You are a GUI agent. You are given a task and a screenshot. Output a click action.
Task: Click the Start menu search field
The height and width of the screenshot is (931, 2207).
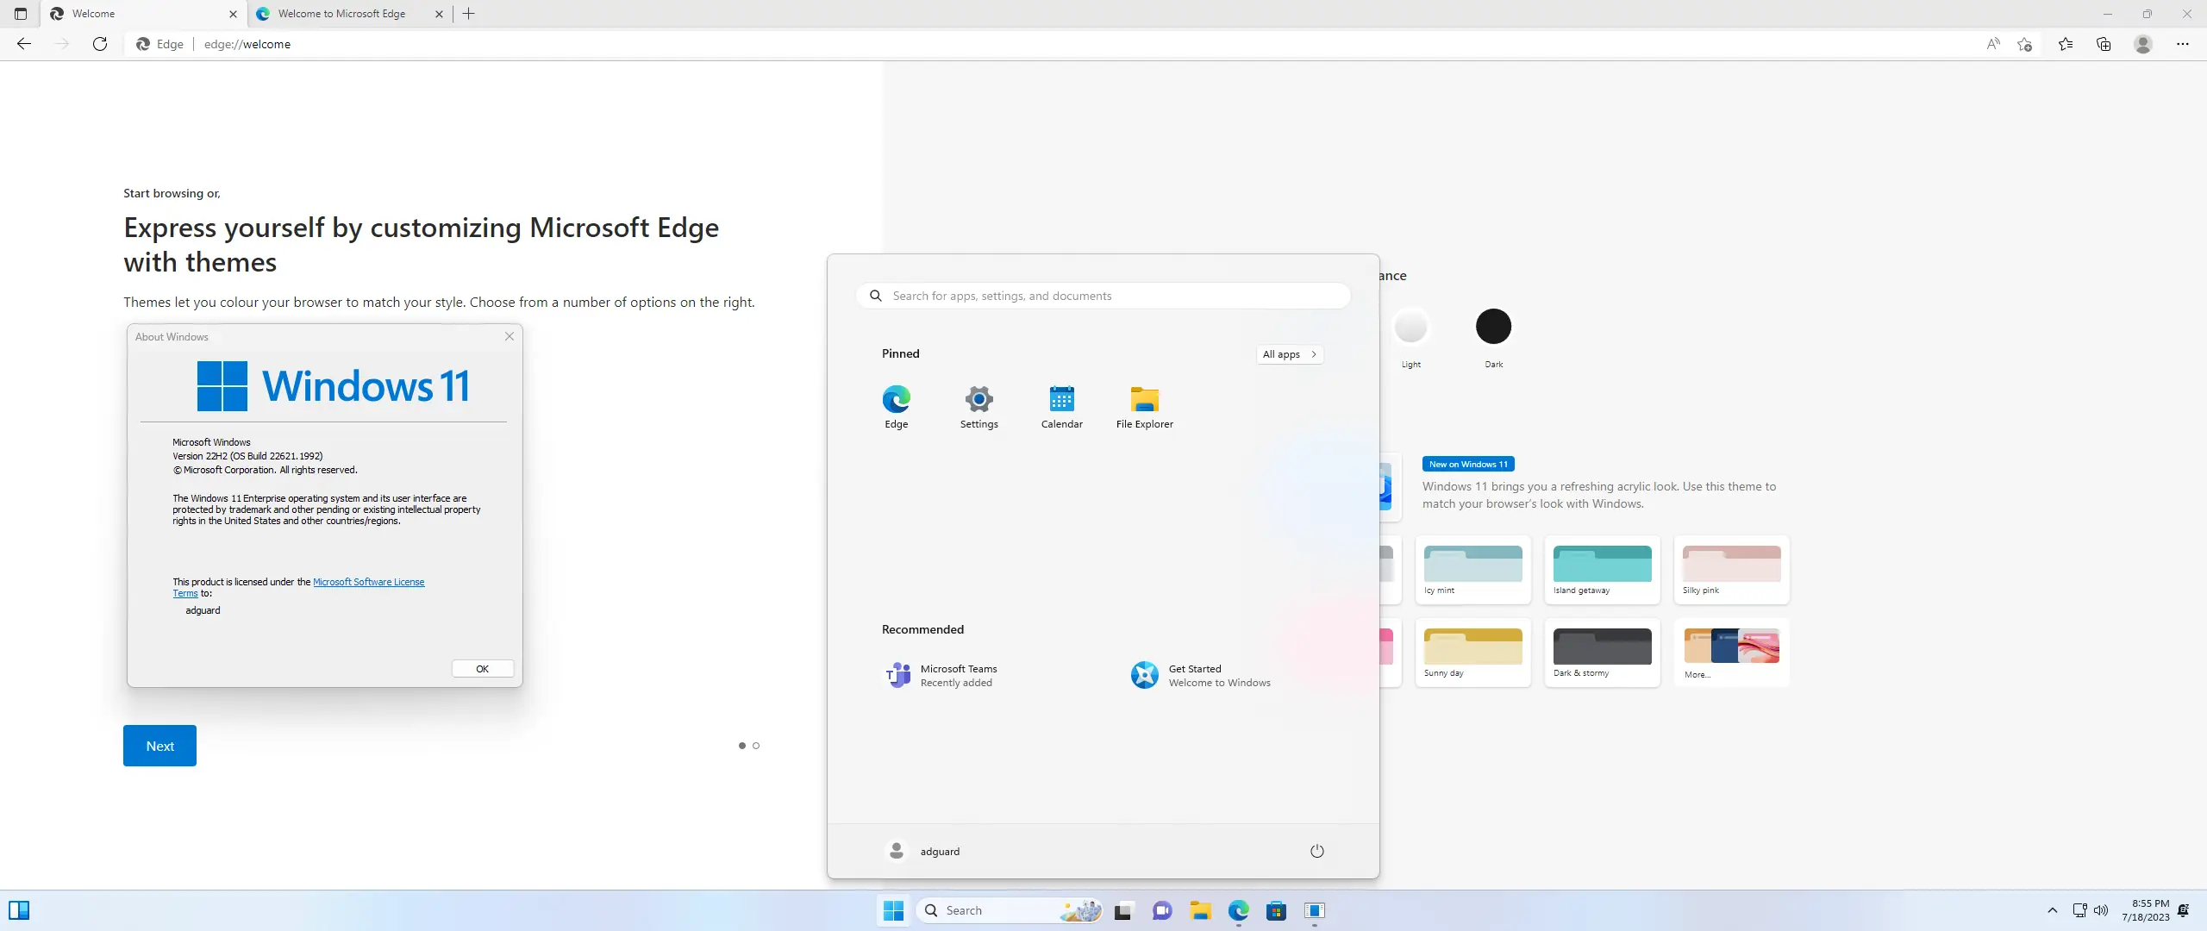1103,295
